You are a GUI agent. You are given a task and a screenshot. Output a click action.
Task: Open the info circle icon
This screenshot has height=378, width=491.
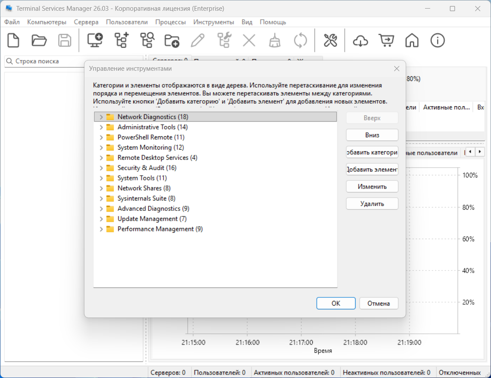[x=437, y=41]
